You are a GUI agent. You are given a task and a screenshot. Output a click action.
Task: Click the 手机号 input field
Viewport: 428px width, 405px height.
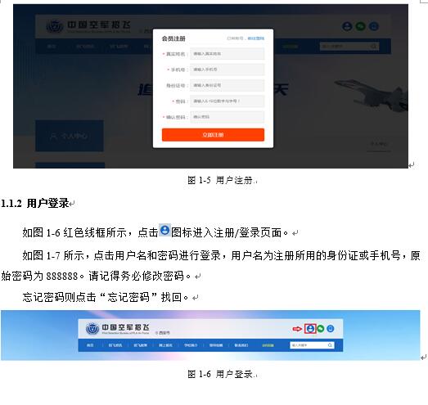(x=228, y=70)
